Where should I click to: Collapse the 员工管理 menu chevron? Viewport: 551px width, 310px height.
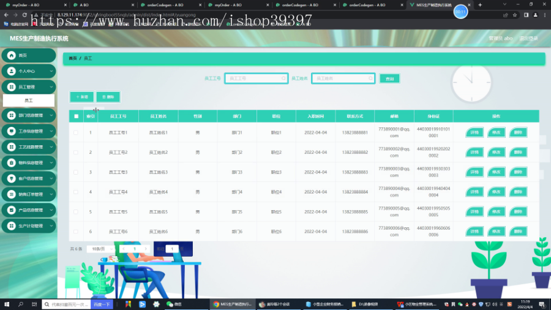click(x=51, y=87)
